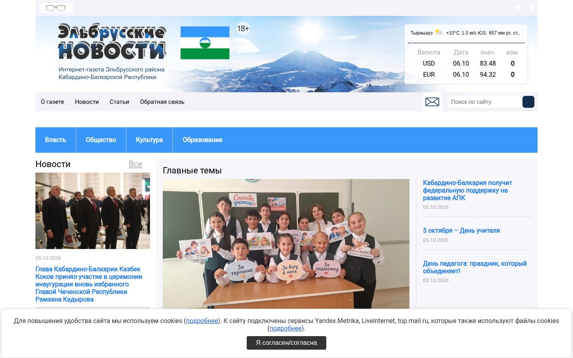Image resolution: width=573 pixels, height=358 pixels.
Task: Open the 5 октября – День учителя article
Action: [461, 230]
